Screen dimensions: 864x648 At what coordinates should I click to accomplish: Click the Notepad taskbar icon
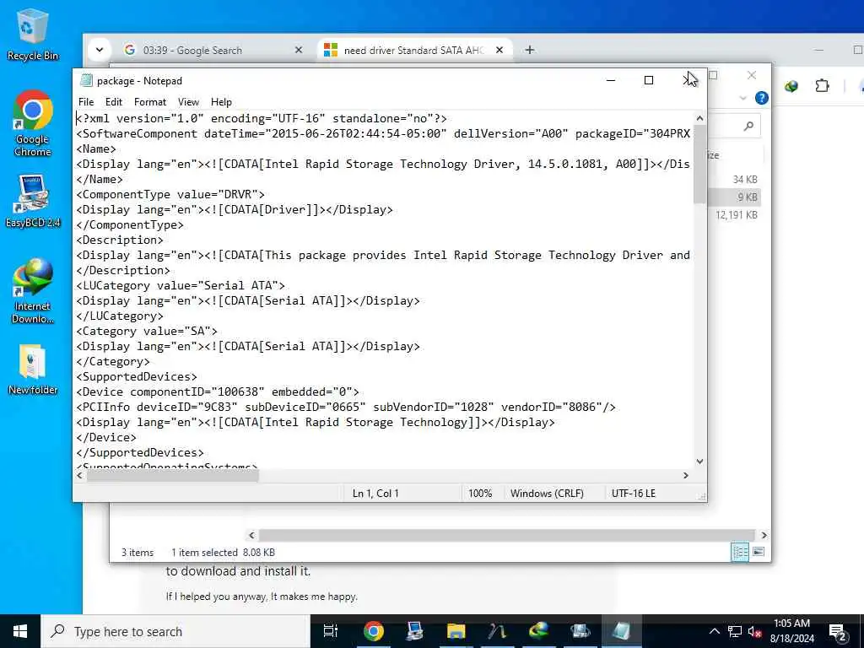tap(621, 631)
